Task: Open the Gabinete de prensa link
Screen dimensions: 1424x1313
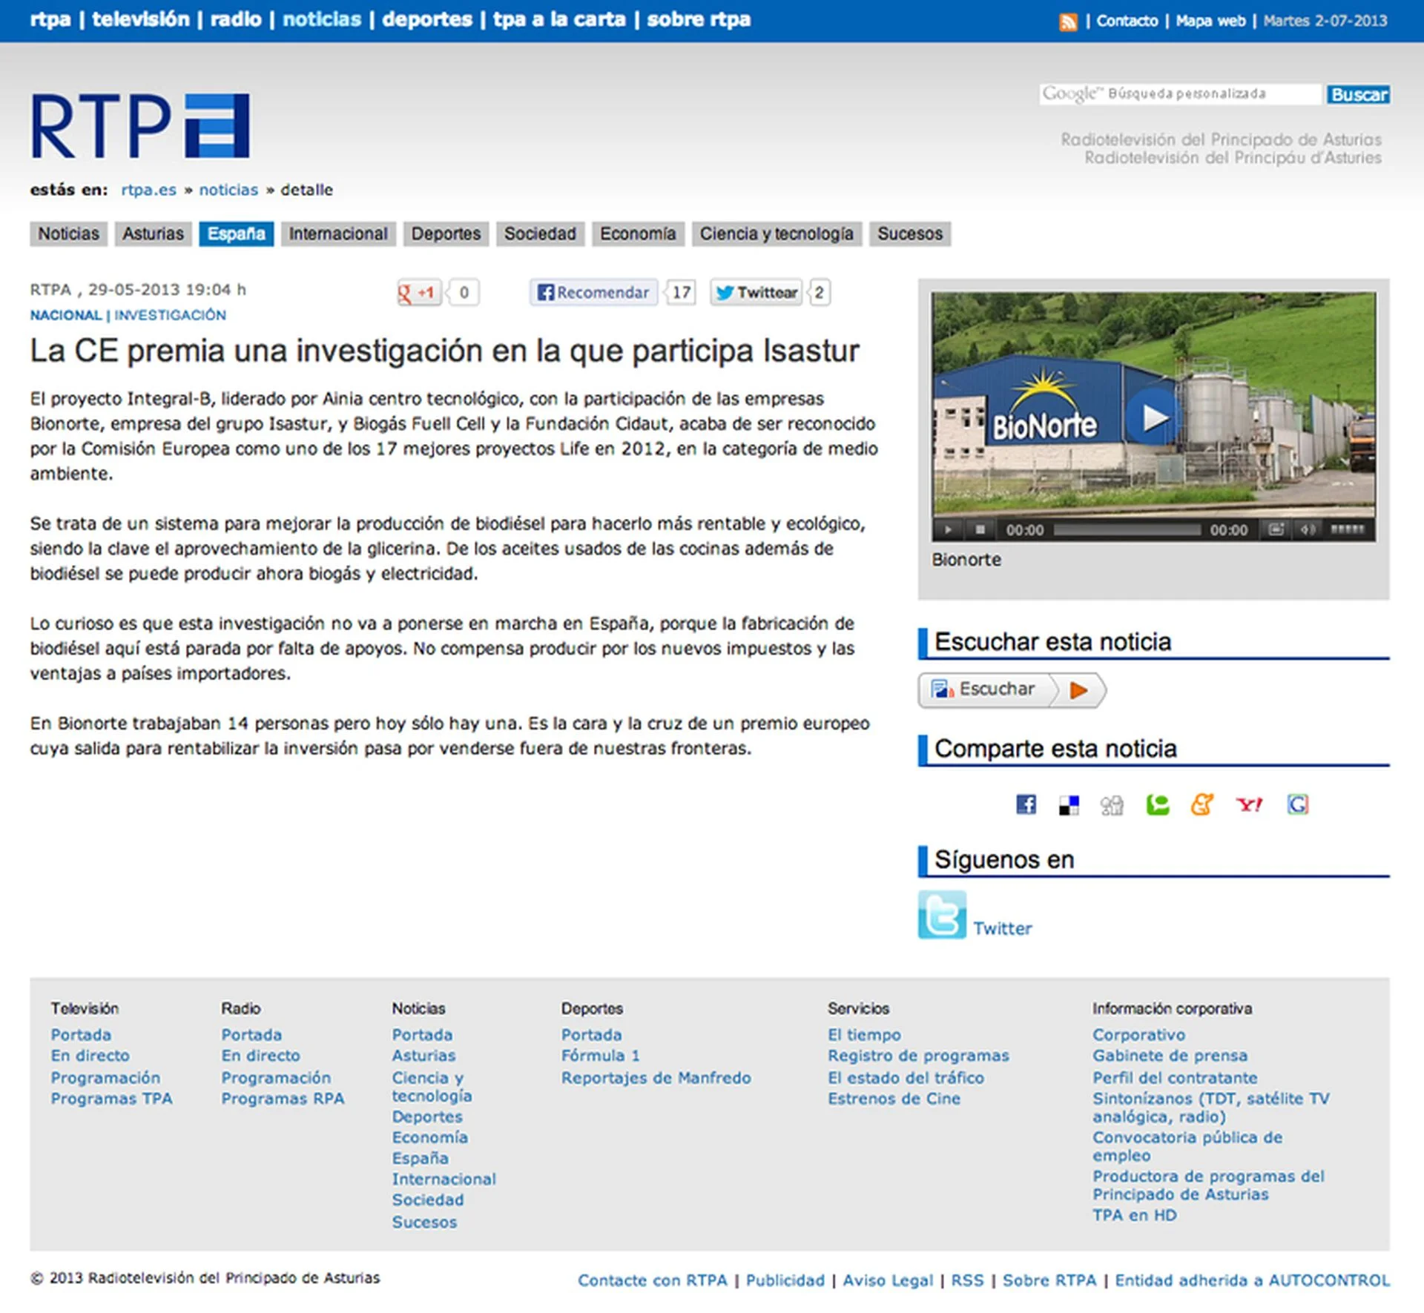Action: (1170, 1055)
